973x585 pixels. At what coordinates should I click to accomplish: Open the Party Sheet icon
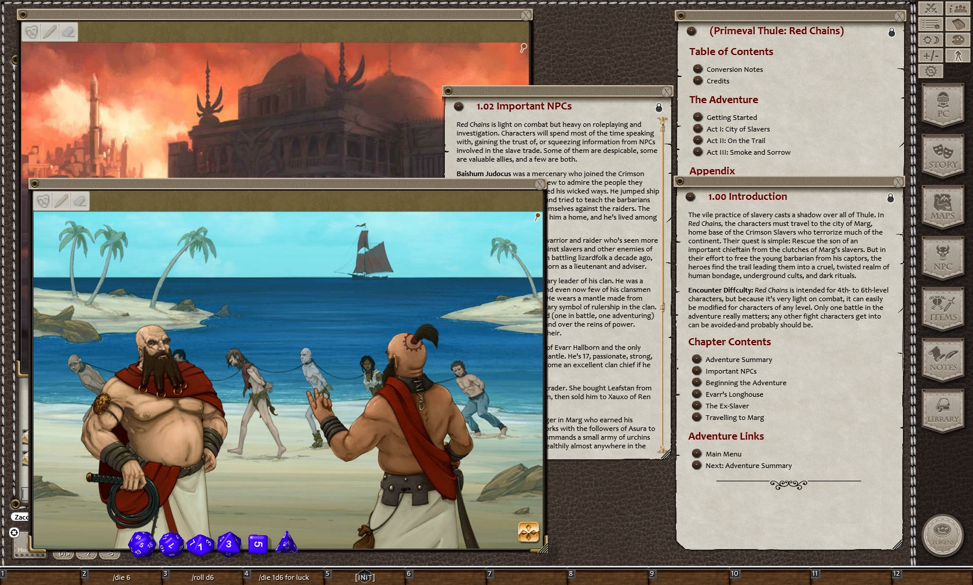958,8
